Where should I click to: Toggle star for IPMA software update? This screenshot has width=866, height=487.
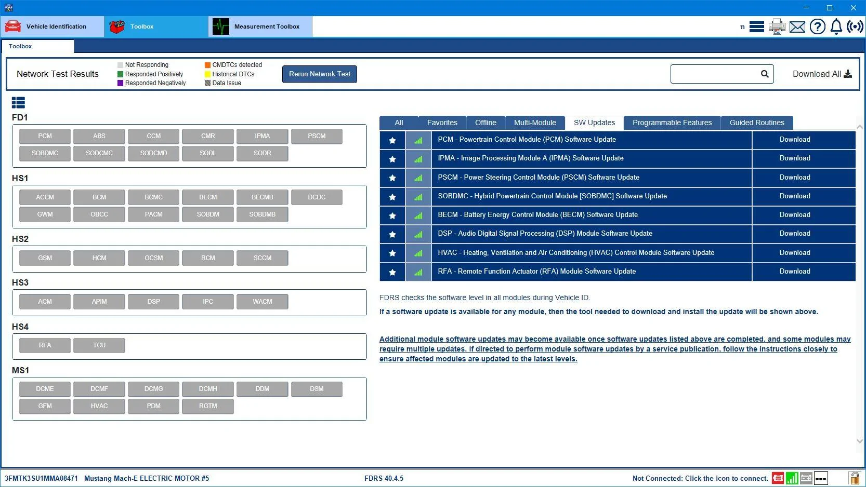[392, 158]
